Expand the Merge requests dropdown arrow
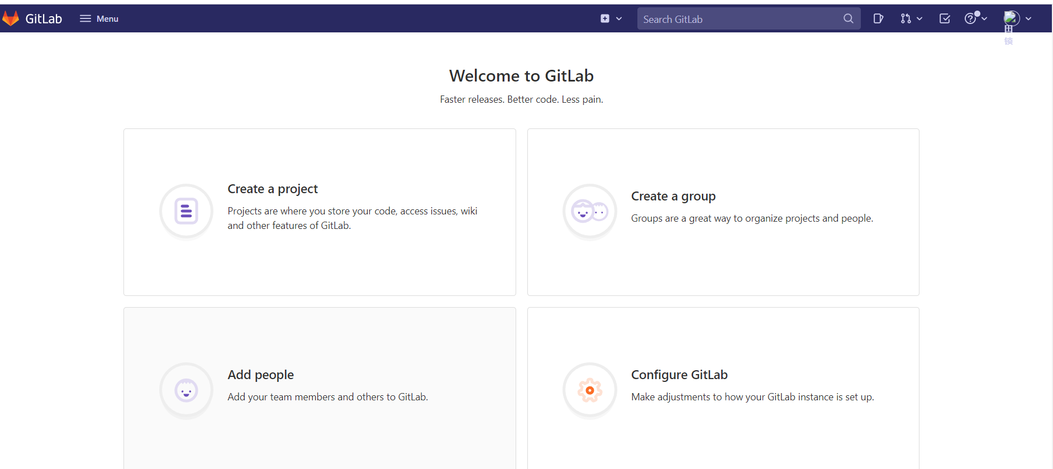Viewport: 1053px width, 469px height. click(x=919, y=18)
